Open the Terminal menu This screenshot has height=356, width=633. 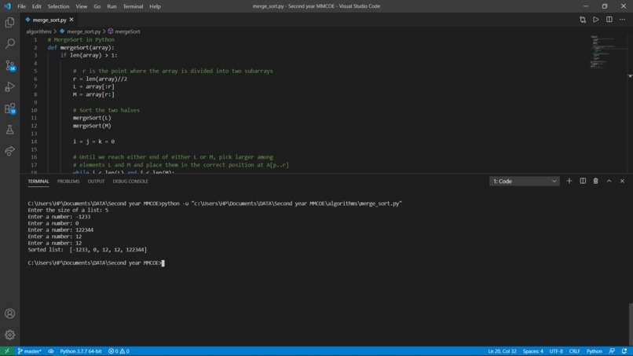click(x=134, y=6)
